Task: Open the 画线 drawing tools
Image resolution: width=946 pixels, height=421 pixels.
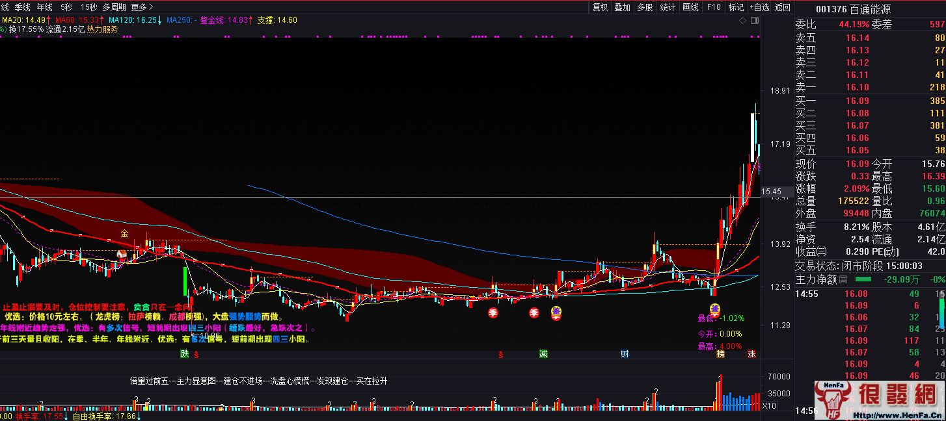Action: [690, 7]
